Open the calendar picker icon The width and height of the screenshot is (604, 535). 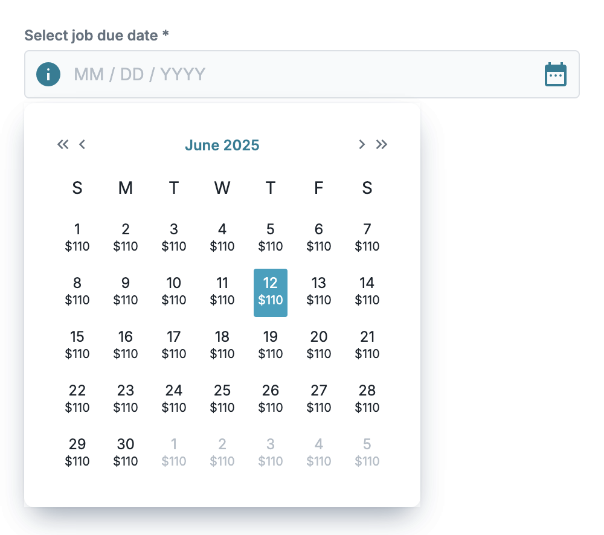click(x=555, y=74)
